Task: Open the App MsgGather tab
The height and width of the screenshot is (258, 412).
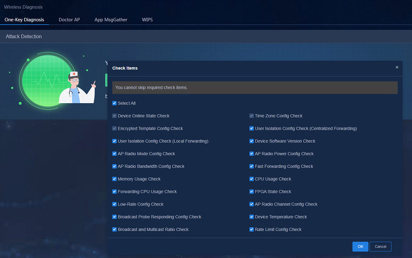Action: (111, 20)
